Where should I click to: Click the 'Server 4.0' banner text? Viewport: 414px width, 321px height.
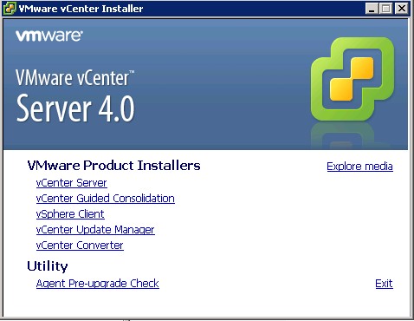tap(75, 108)
